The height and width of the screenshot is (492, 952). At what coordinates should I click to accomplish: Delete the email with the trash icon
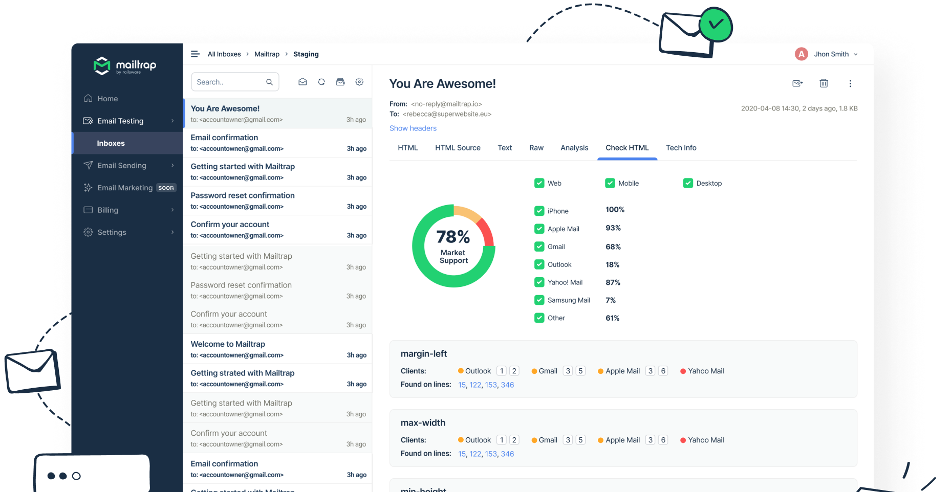tap(824, 83)
